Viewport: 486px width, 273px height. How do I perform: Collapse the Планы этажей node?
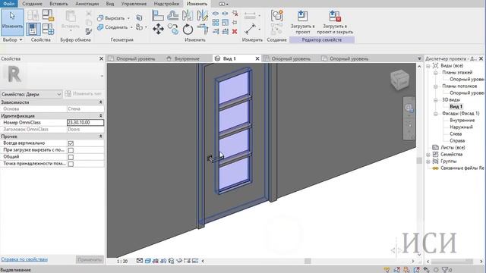pyautogui.click(x=435, y=73)
